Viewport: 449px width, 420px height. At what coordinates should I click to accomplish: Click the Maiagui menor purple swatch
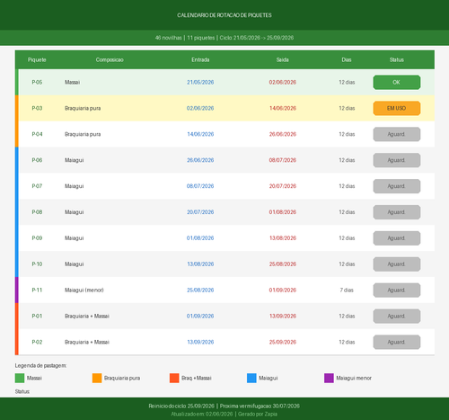point(329,378)
